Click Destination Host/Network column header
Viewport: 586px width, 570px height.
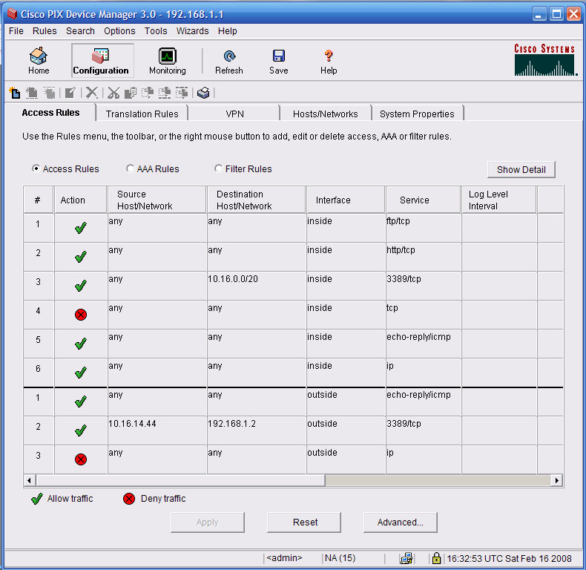(257, 200)
